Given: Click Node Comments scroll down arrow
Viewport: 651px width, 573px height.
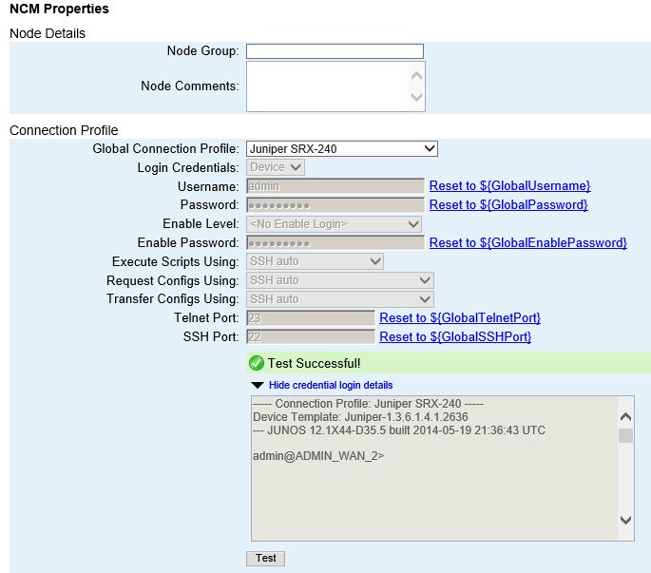Looking at the screenshot, I should (x=416, y=97).
